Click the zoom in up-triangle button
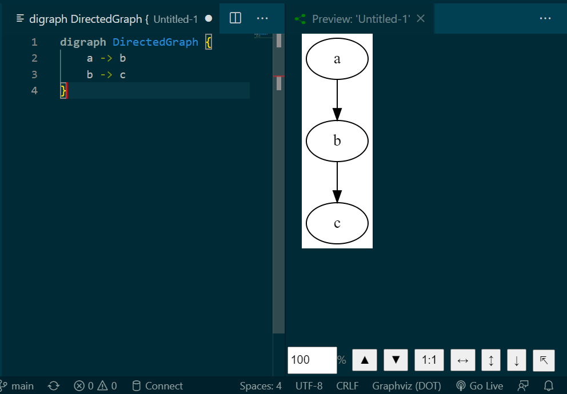The height and width of the screenshot is (394, 567). pos(365,360)
